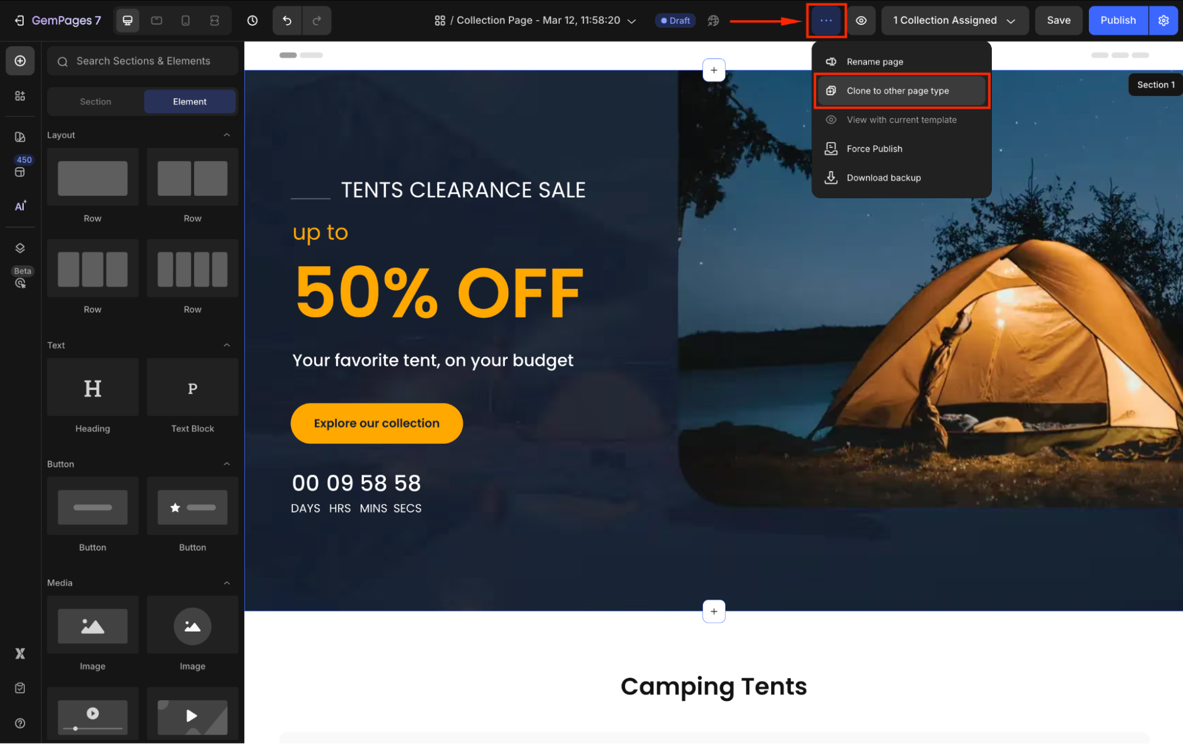Open the AI assistant sidebar icon
This screenshot has width=1183, height=744.
[20, 206]
